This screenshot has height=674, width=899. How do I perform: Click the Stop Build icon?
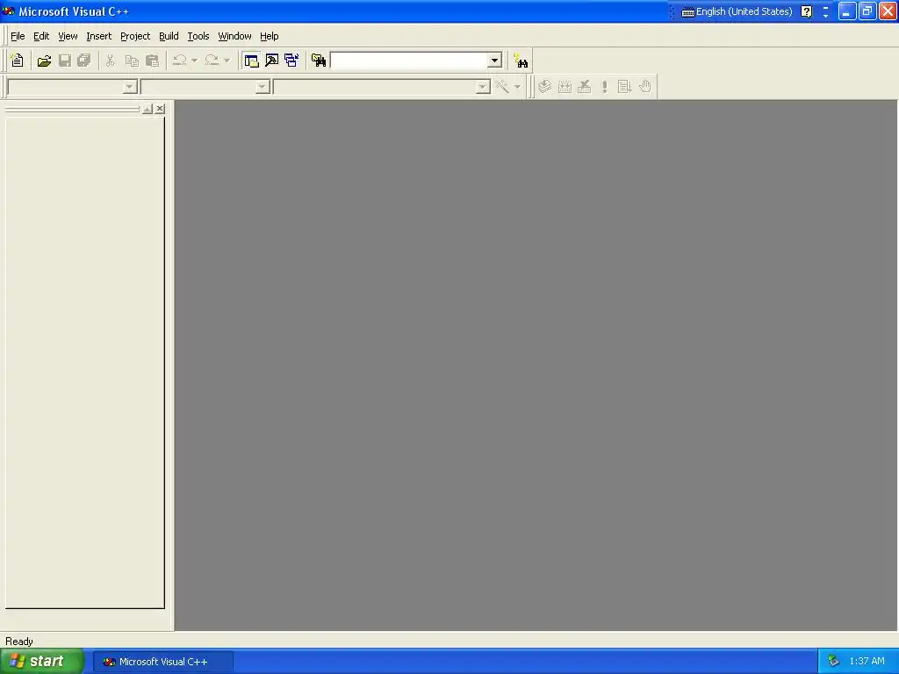click(x=584, y=87)
